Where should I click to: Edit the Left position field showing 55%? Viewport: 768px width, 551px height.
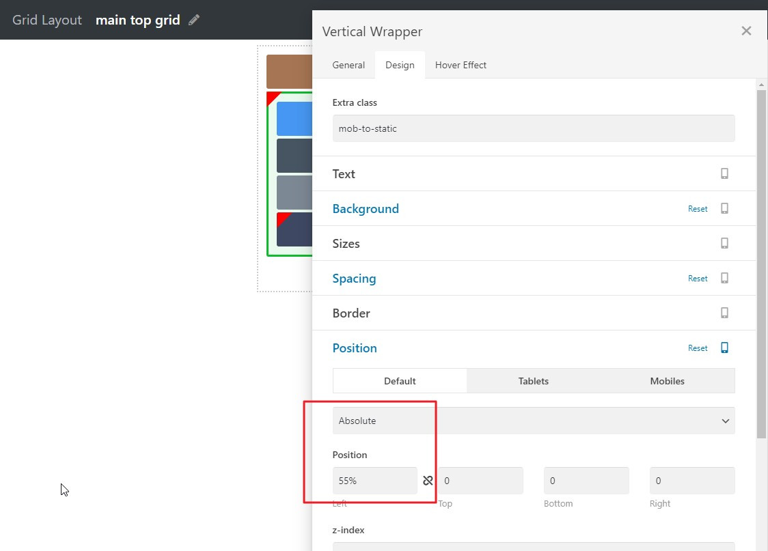coord(374,481)
